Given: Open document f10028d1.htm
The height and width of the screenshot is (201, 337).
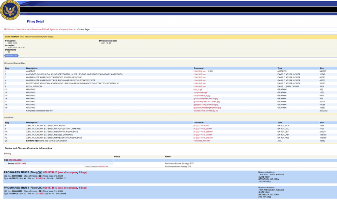Looking at the screenshot, I should click(x=200, y=71).
